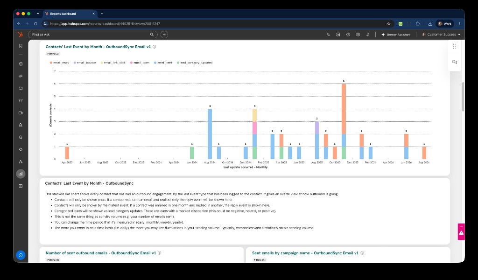478x280 pixels.
Task: Toggle lead_category_updated series in legend
Action: 195,63
